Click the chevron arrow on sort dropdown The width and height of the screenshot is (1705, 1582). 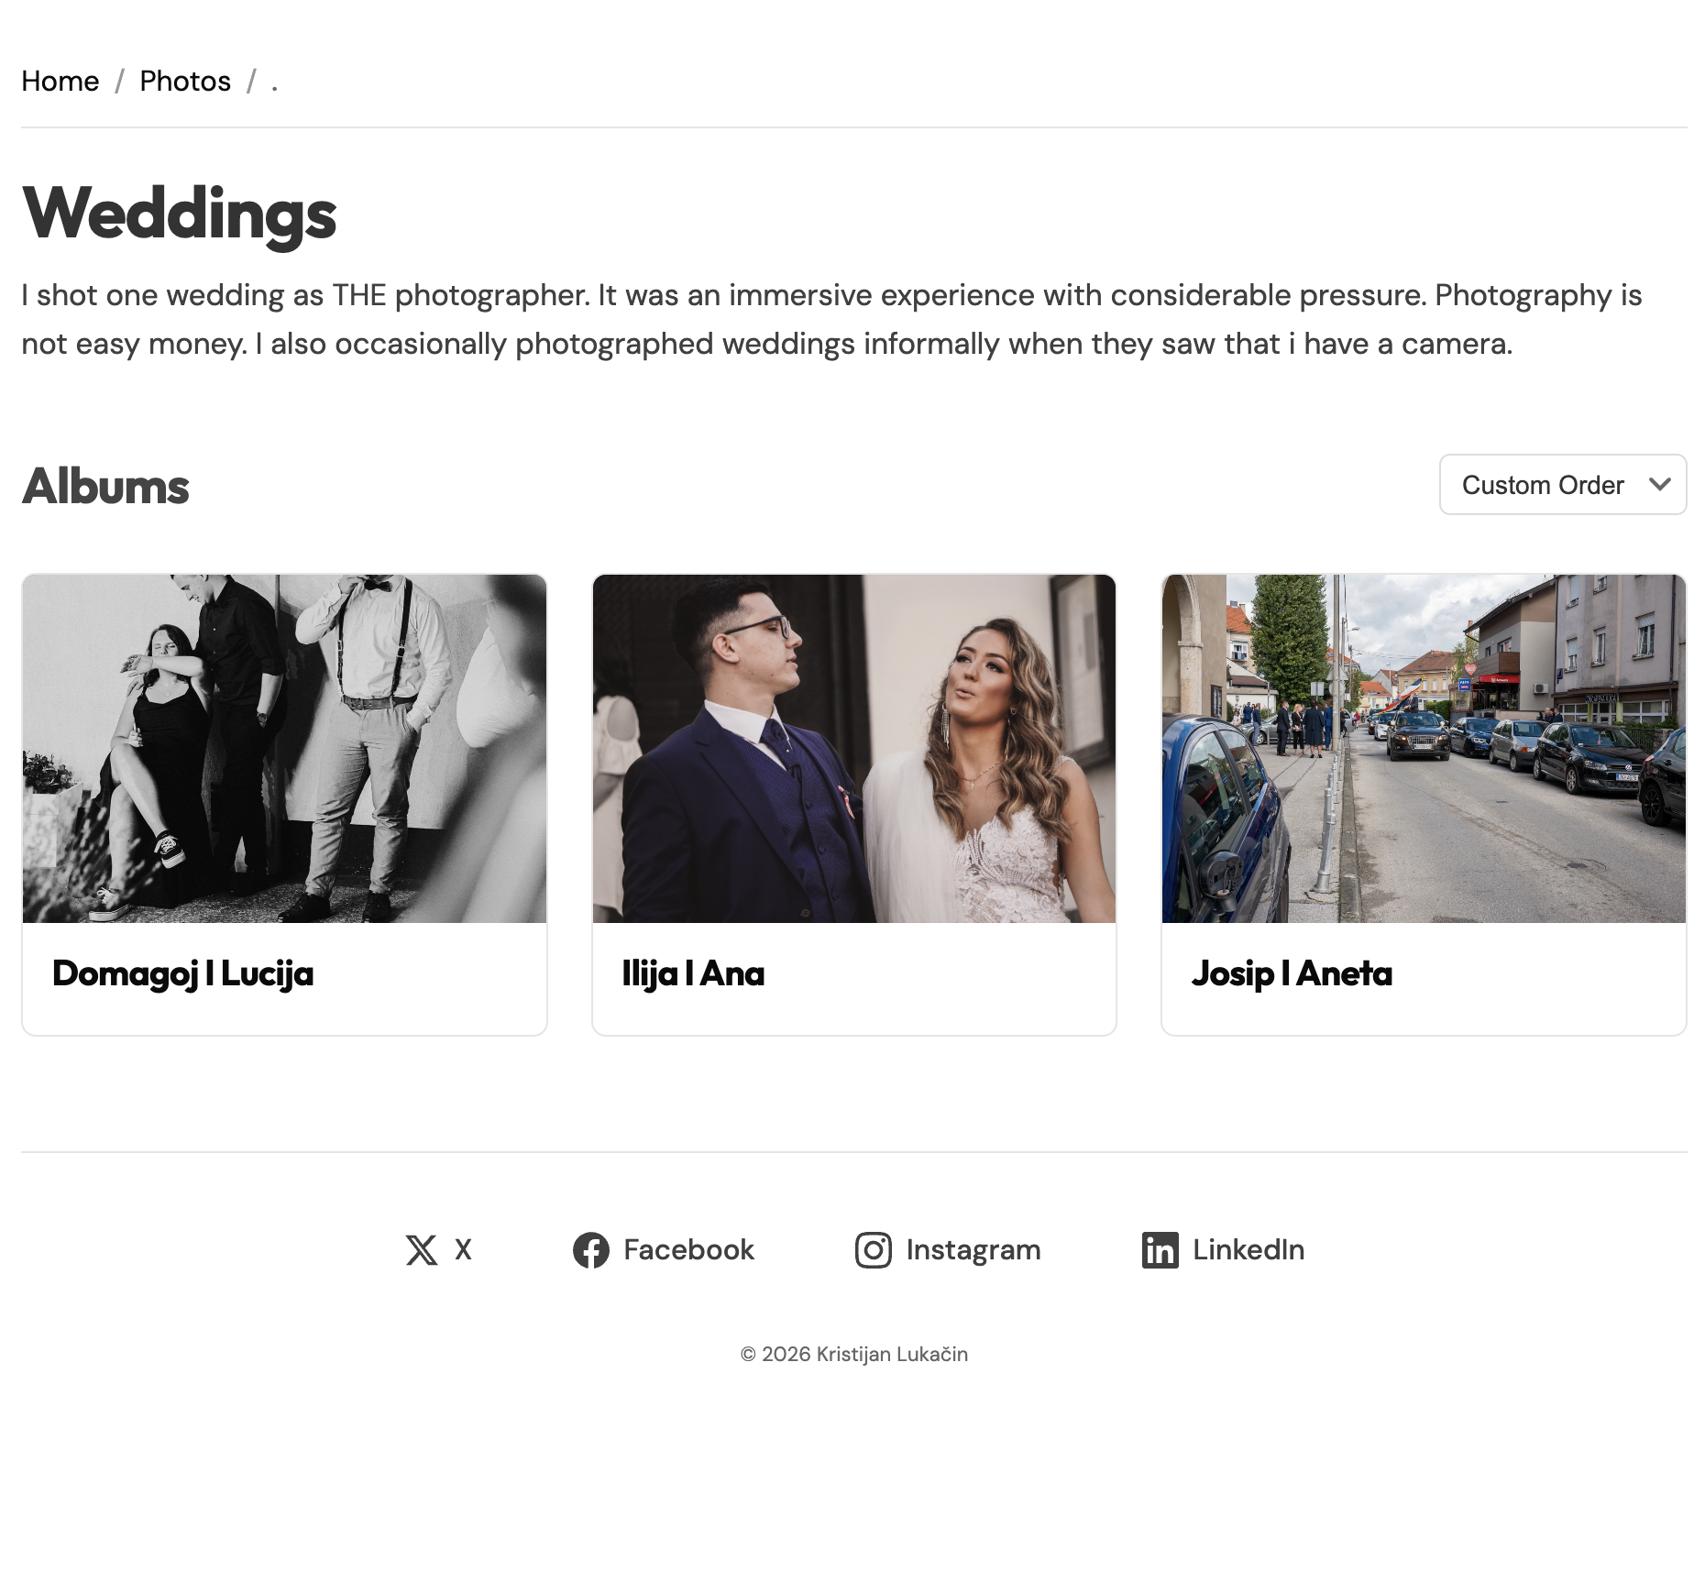1659,485
